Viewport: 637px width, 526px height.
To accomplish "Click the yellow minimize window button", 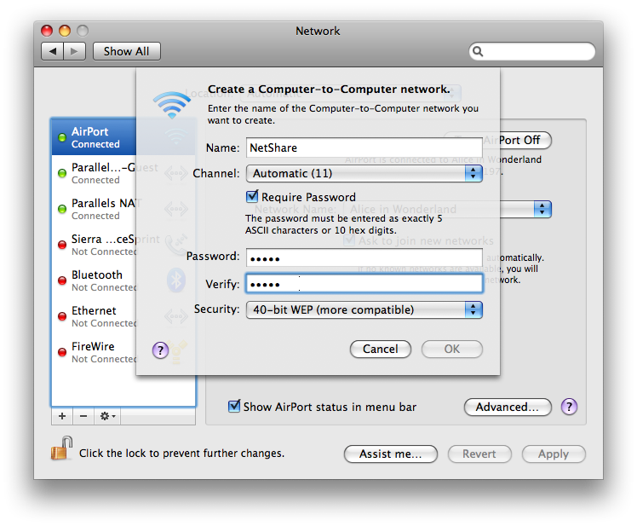I will pyautogui.click(x=65, y=31).
